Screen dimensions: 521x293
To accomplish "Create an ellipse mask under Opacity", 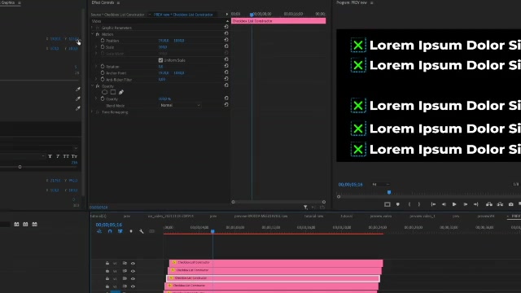I will tap(105, 92).
